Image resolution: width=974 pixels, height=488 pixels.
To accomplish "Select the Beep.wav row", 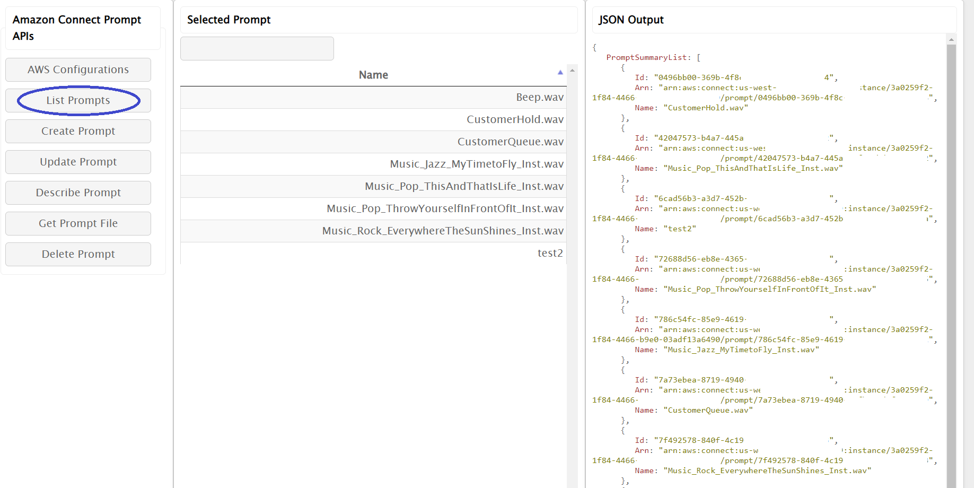I will 373,97.
